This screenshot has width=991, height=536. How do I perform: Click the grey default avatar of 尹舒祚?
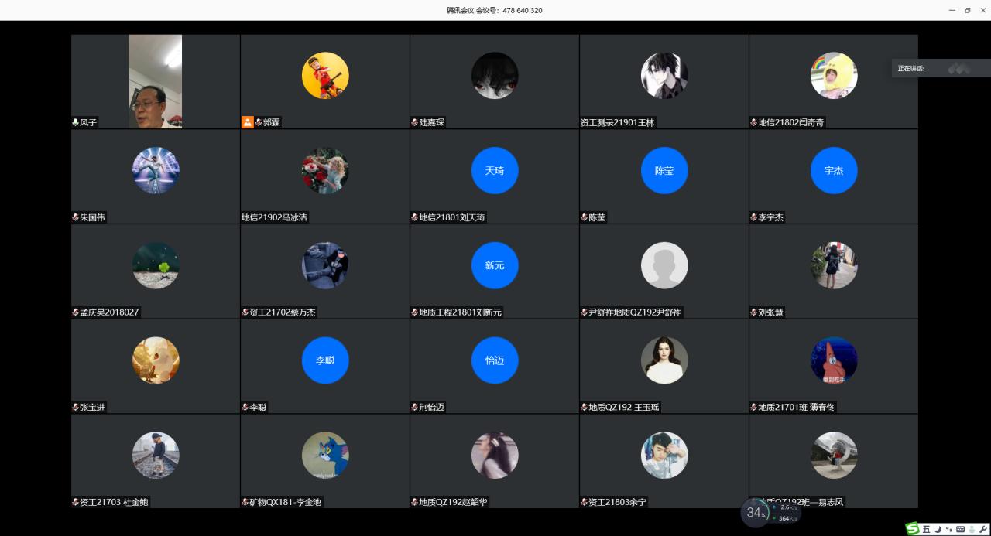[664, 265]
